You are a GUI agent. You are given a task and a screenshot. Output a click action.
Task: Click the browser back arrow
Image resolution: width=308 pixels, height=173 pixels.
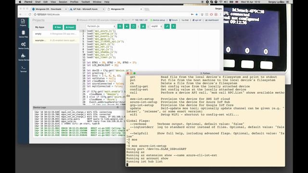(x=21, y=14)
